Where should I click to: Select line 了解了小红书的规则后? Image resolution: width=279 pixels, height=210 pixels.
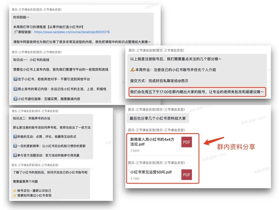(x=50, y=172)
